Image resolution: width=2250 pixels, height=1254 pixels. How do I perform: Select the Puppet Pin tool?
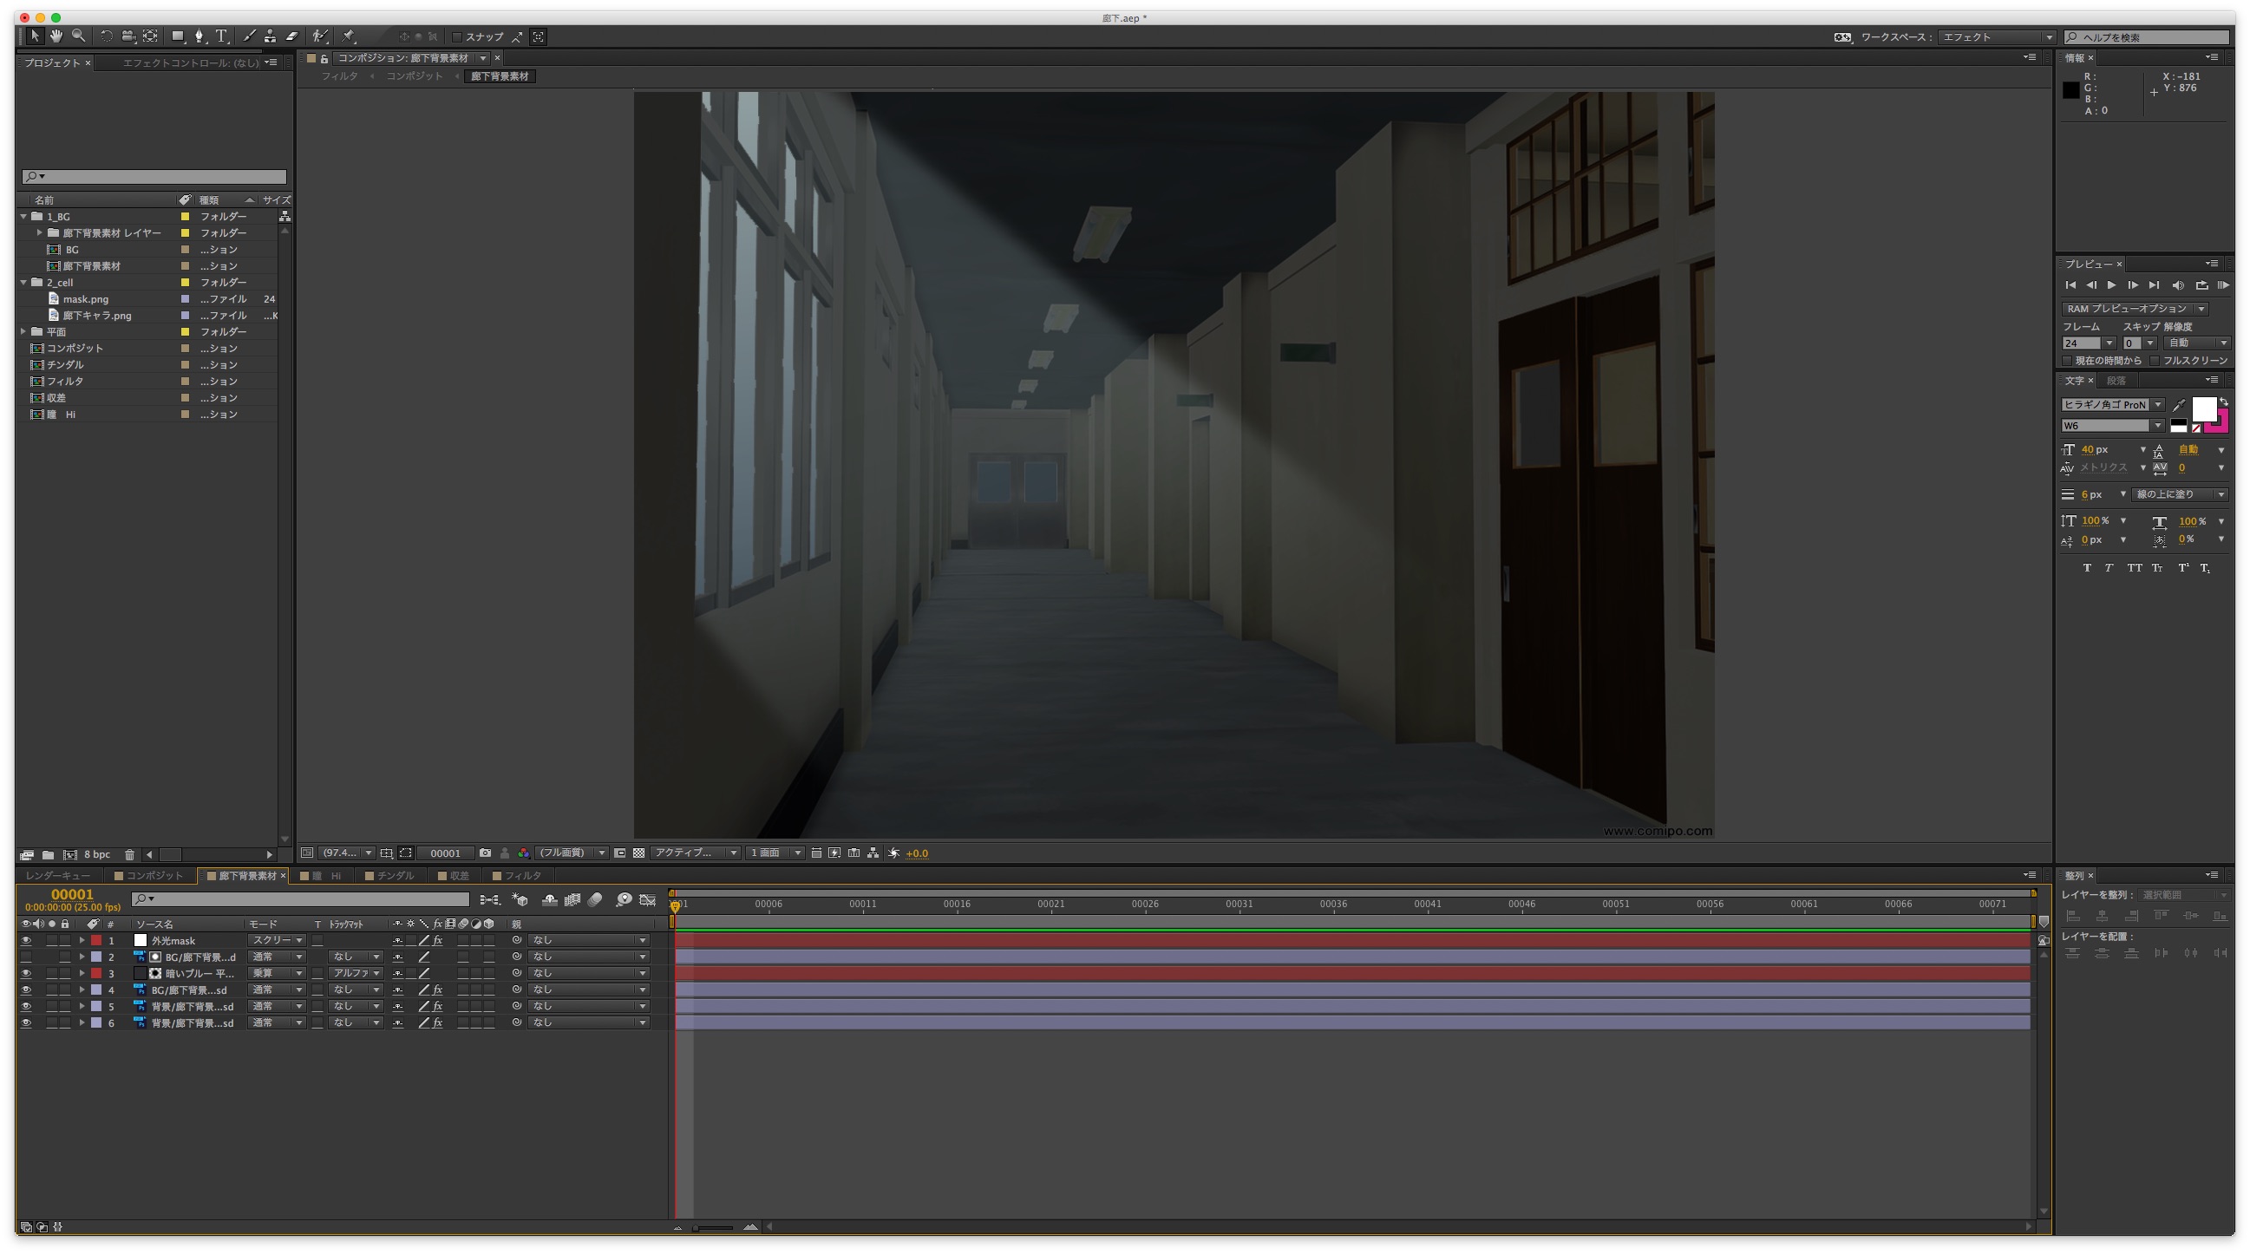pos(349,36)
